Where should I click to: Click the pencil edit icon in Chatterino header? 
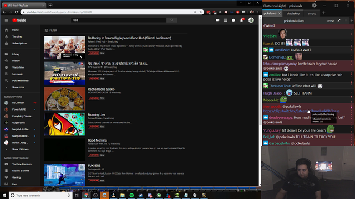[339, 21]
